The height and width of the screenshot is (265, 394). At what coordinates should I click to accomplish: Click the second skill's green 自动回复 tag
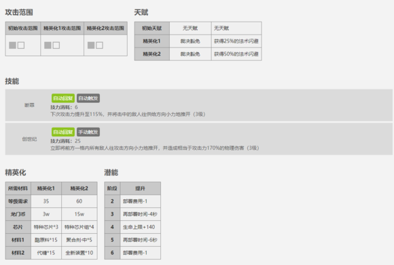point(63,132)
